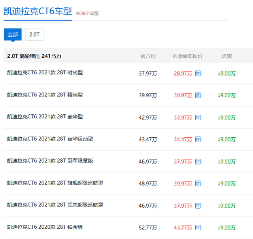Open 凯迪拉克CT6 2020款 28T 铂金版 link
This screenshot has height=239, width=253.
45,227
